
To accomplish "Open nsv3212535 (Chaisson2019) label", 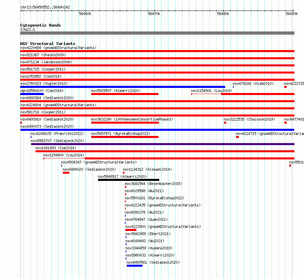I will pos(249,119).
